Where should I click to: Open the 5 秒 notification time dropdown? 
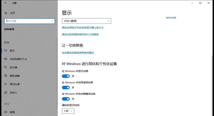(68, 111)
